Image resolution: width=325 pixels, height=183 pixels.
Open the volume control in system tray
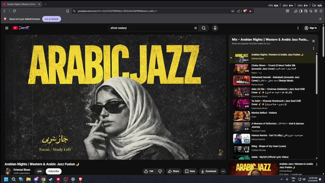(x=304, y=179)
